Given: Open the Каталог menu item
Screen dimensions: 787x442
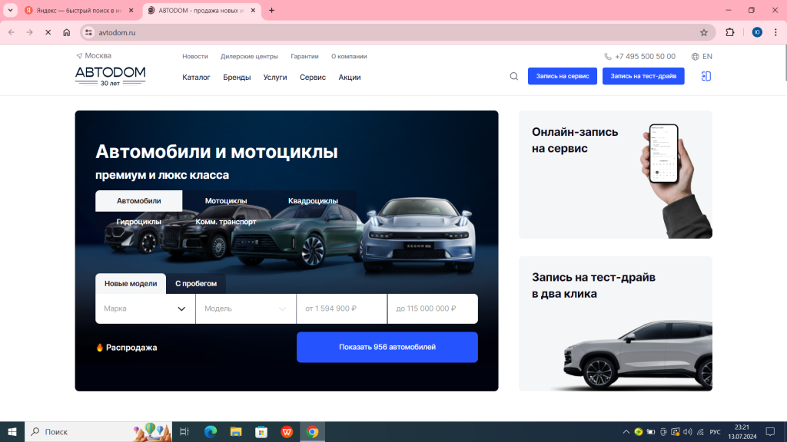Looking at the screenshot, I should [196, 78].
